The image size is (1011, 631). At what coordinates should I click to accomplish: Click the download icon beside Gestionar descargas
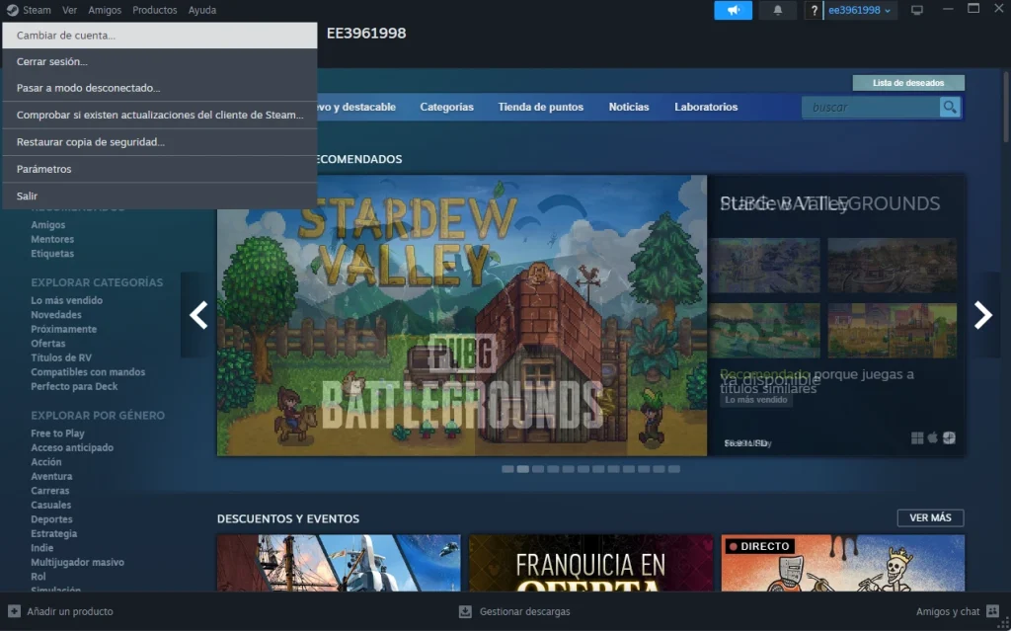click(x=466, y=611)
